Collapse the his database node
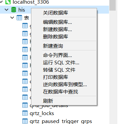 (7, 10)
